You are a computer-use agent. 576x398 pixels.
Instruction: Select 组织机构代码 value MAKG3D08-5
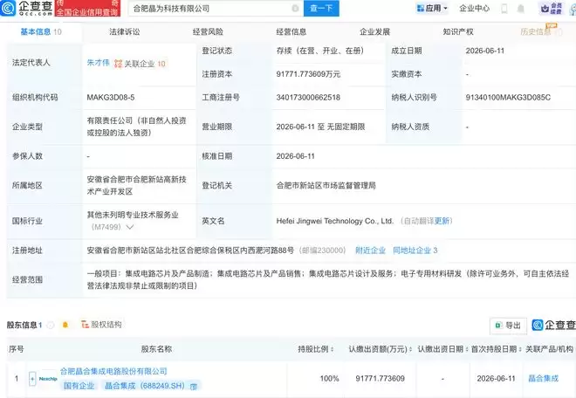[111, 98]
